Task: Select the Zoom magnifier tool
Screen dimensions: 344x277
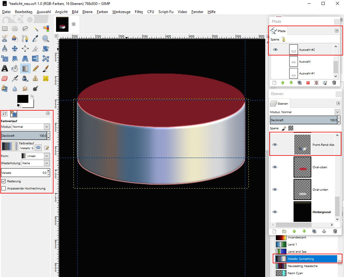Action: pyautogui.click(x=45, y=39)
